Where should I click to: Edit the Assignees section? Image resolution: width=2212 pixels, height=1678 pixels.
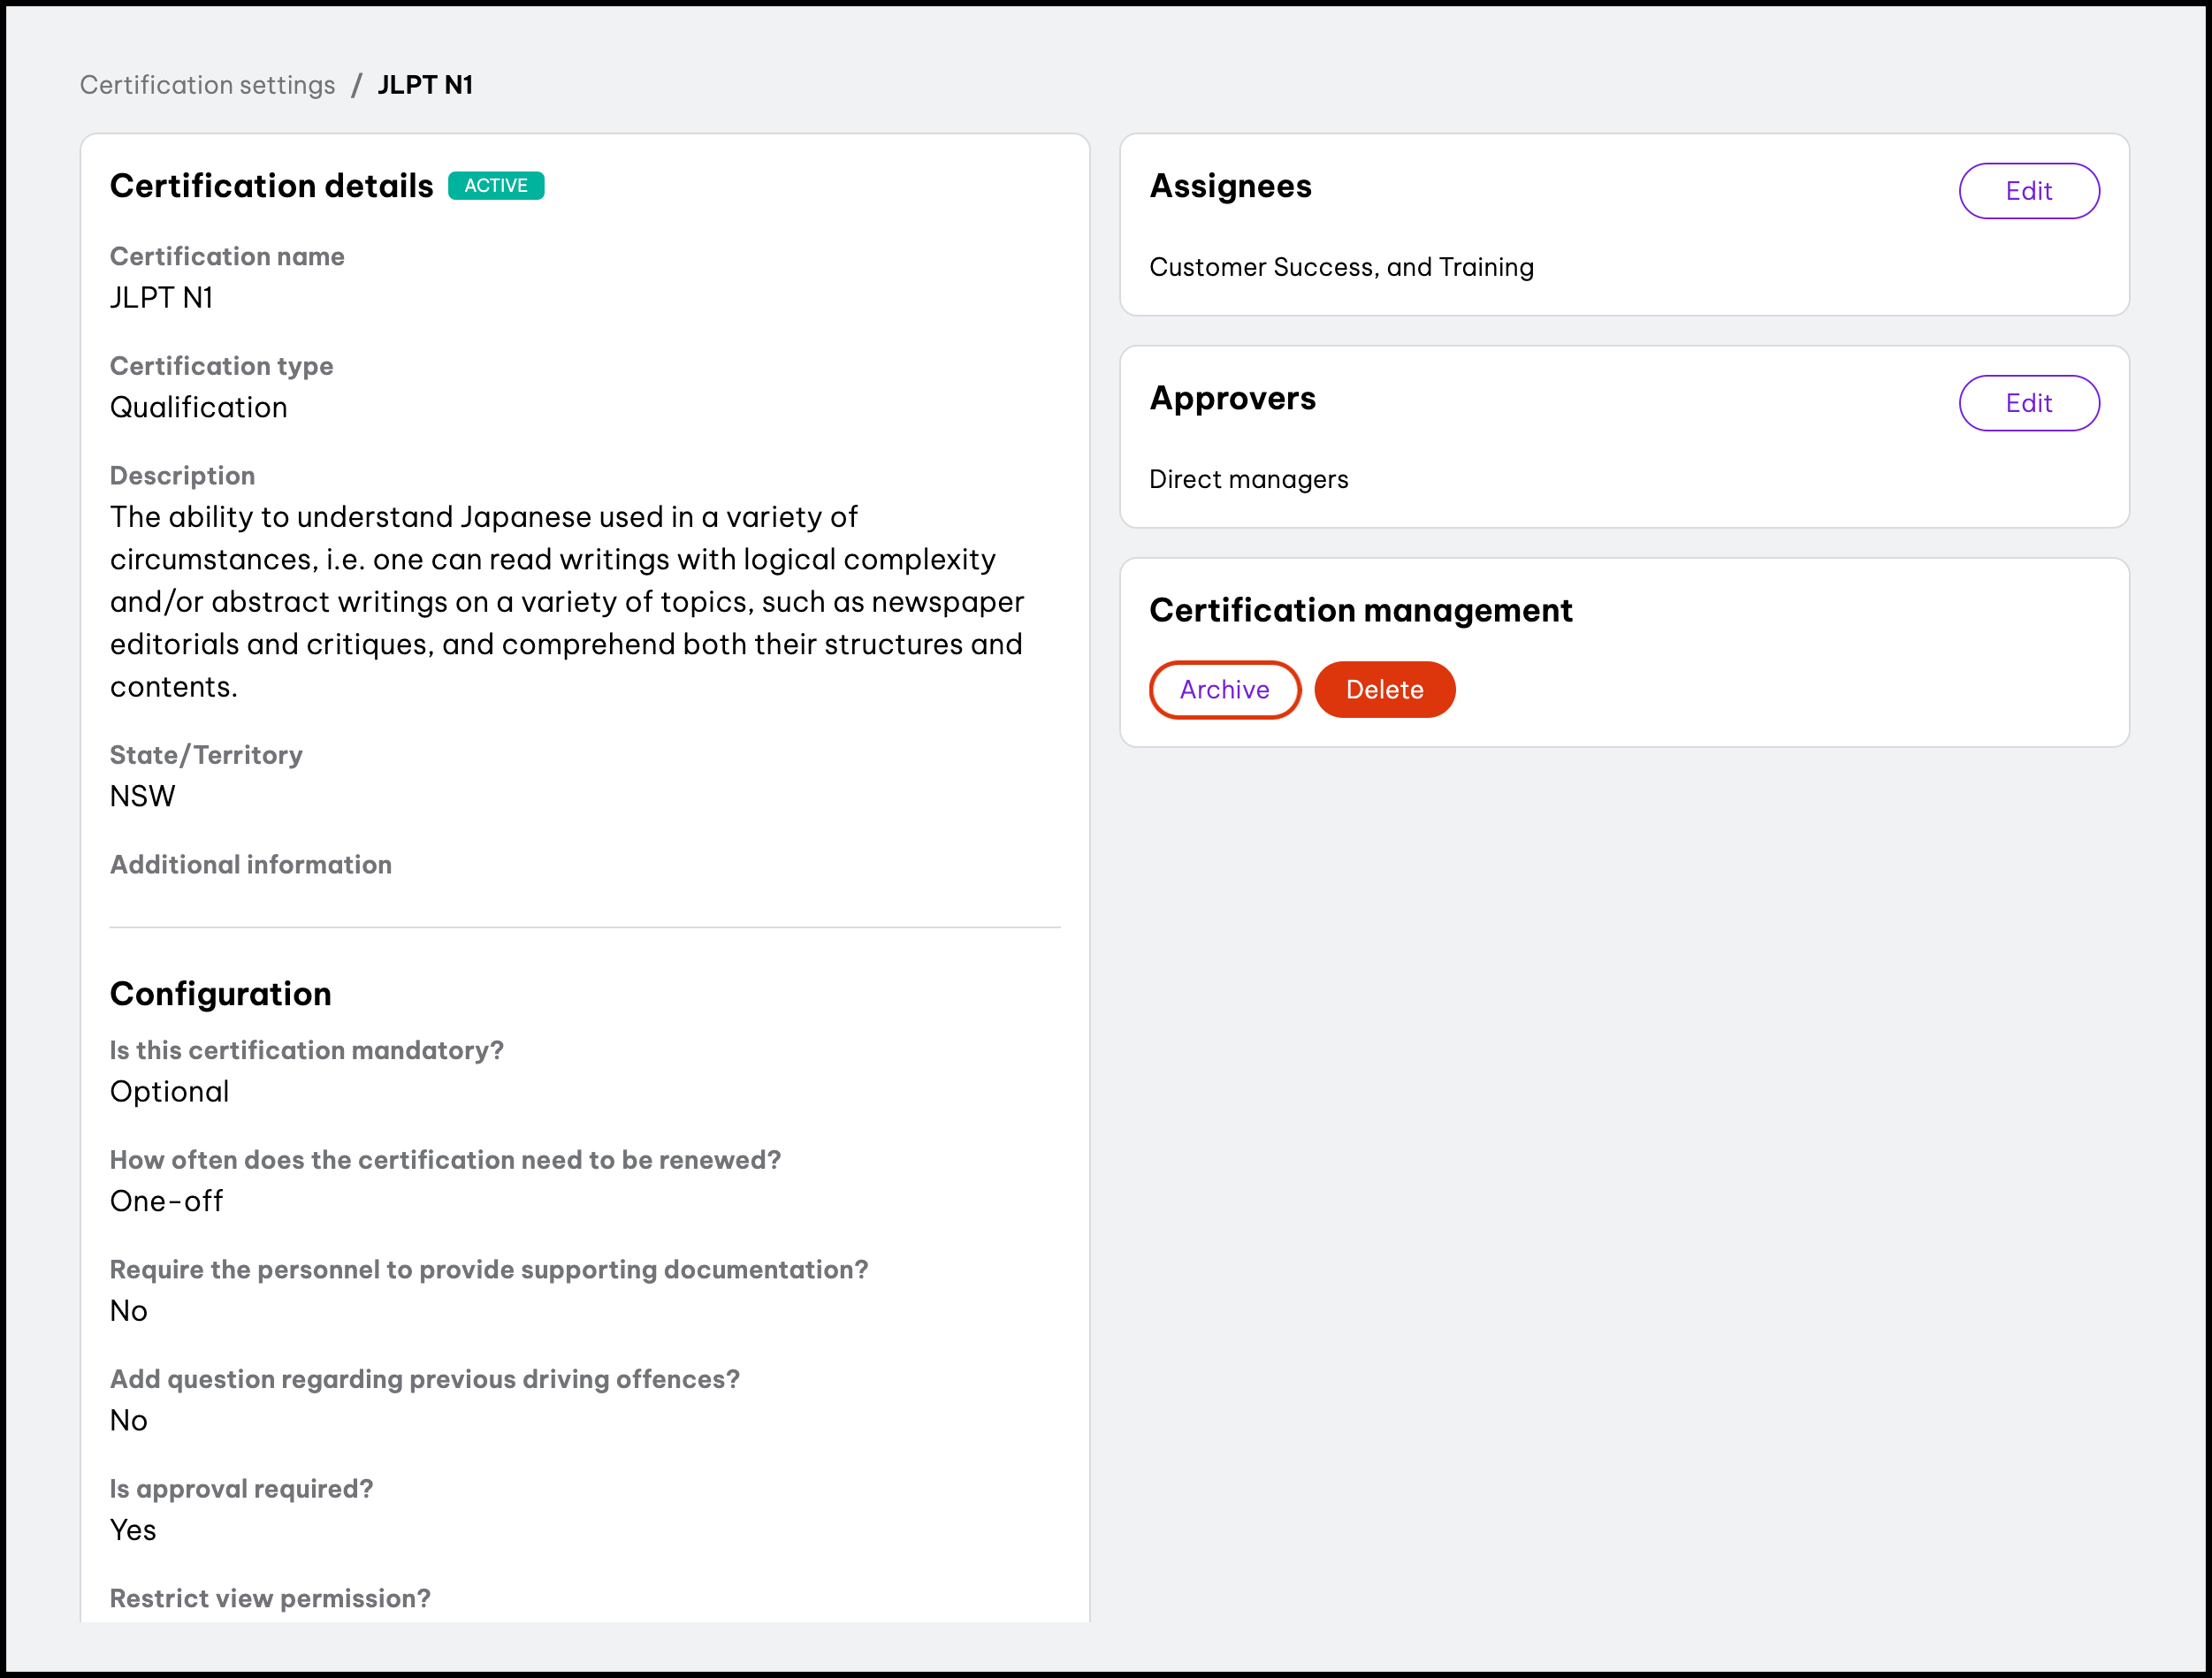[x=2028, y=191]
